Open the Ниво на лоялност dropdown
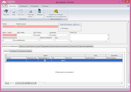Image resolution: width=131 pixels, height=92 pixels. [x=53, y=40]
